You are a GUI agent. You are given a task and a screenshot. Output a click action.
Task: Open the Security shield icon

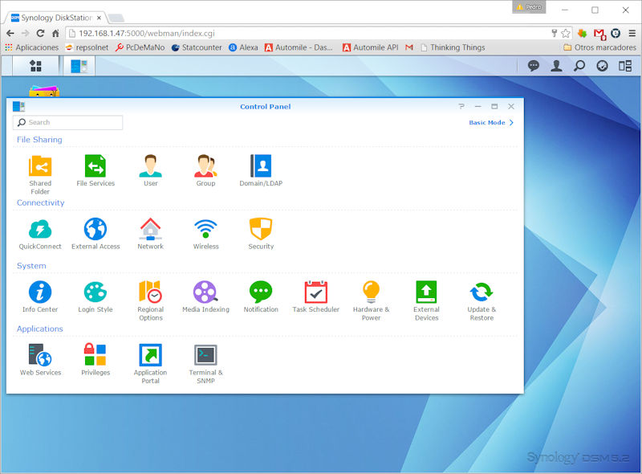261,234
